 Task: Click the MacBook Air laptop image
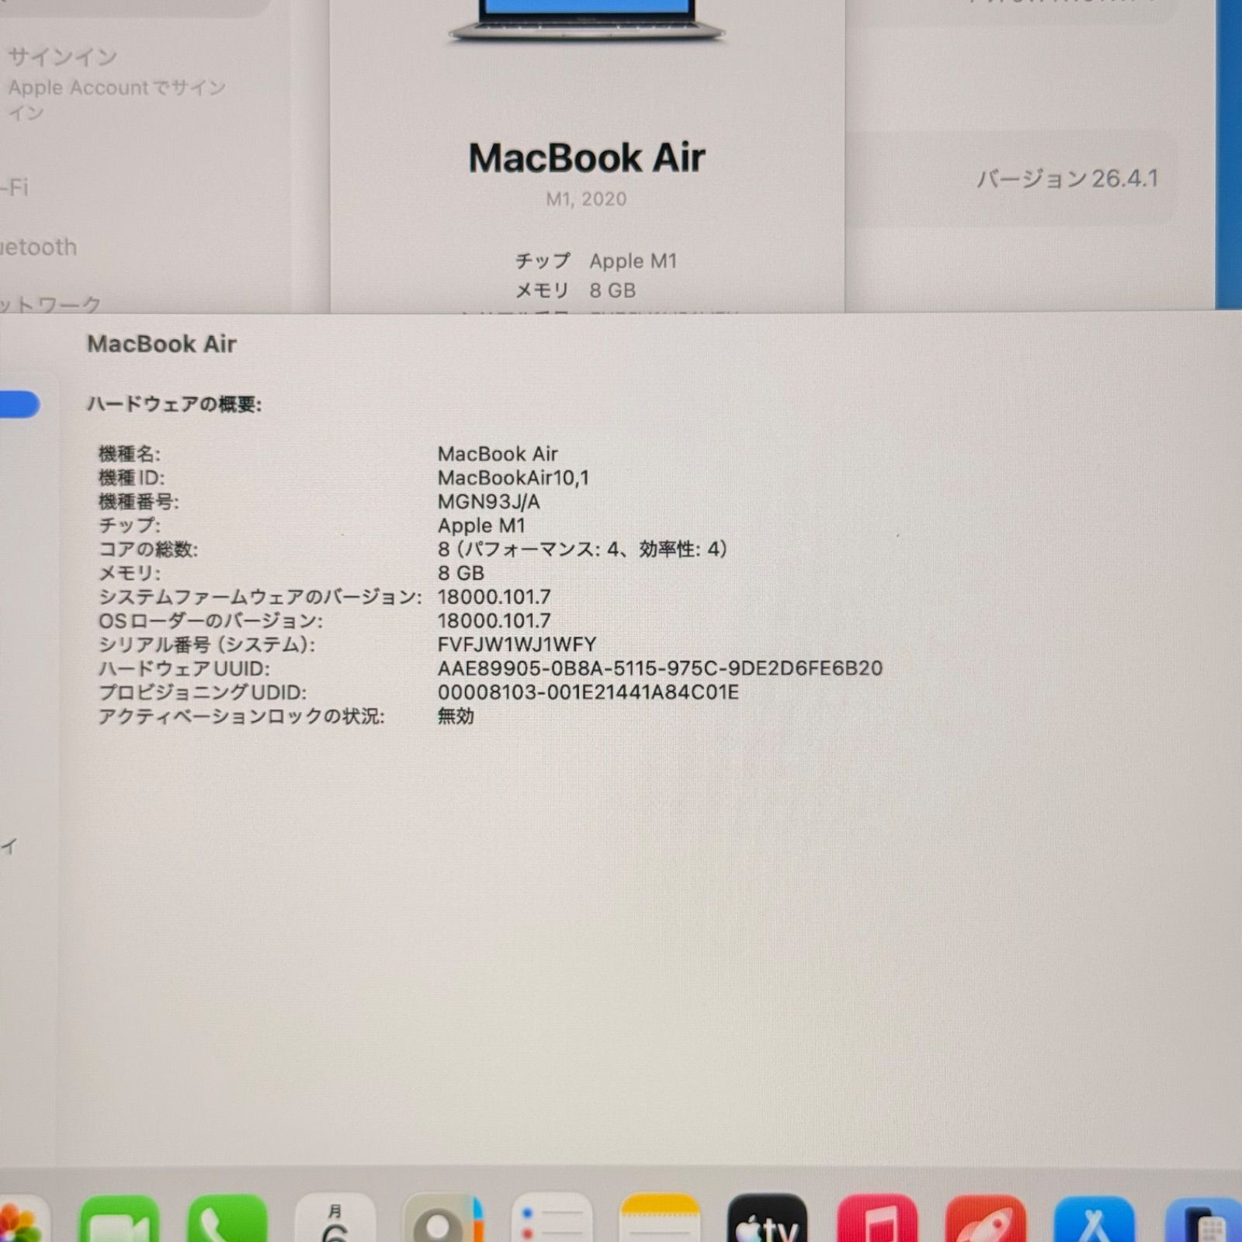[587, 20]
